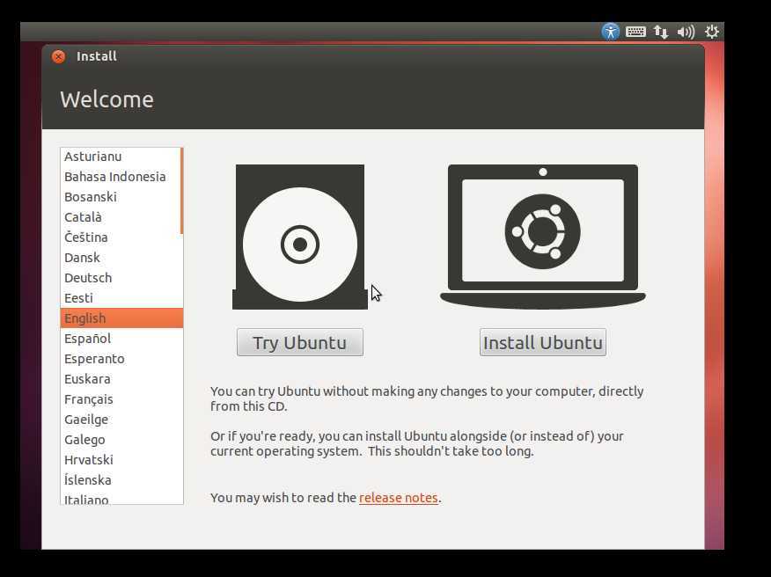Select Asturianu in the language list

pyautogui.click(x=121, y=157)
